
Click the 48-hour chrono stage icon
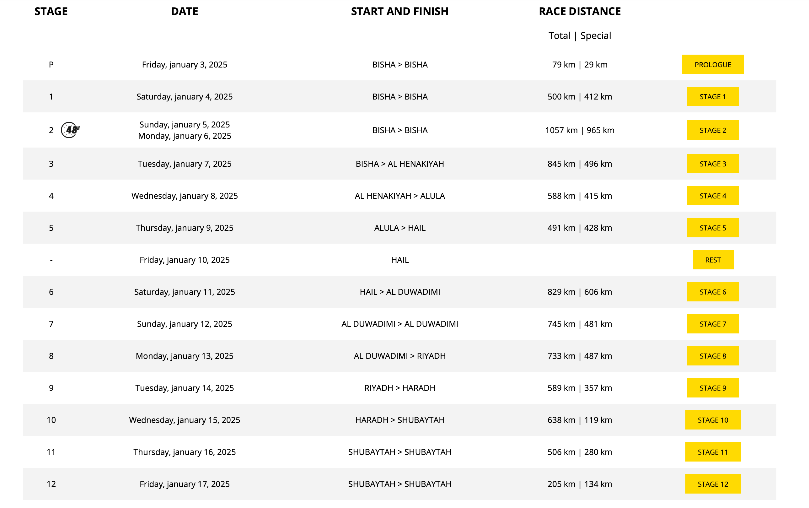[x=70, y=130]
